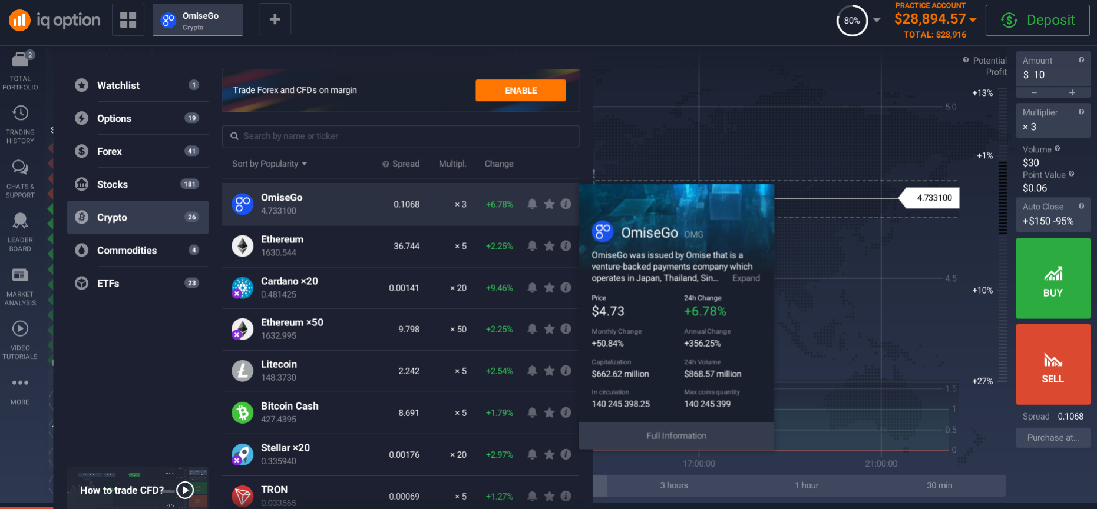Screen dimensions: 1097x509
Task: Show the info icon for Cardano ×20
Action: tap(566, 288)
